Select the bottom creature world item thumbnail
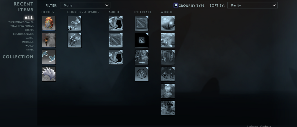The width and height of the screenshot is (297, 127). 168,108
